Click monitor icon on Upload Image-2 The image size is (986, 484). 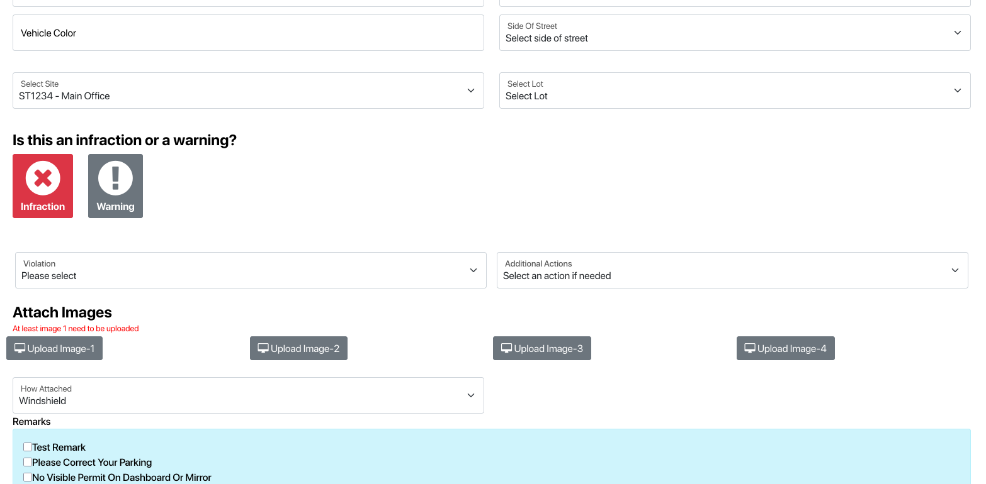[263, 348]
